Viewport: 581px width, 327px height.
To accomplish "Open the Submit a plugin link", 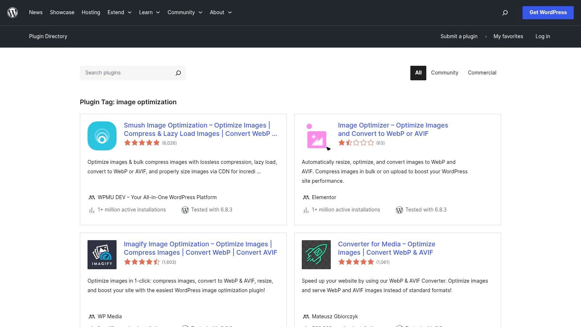I will coord(459,36).
